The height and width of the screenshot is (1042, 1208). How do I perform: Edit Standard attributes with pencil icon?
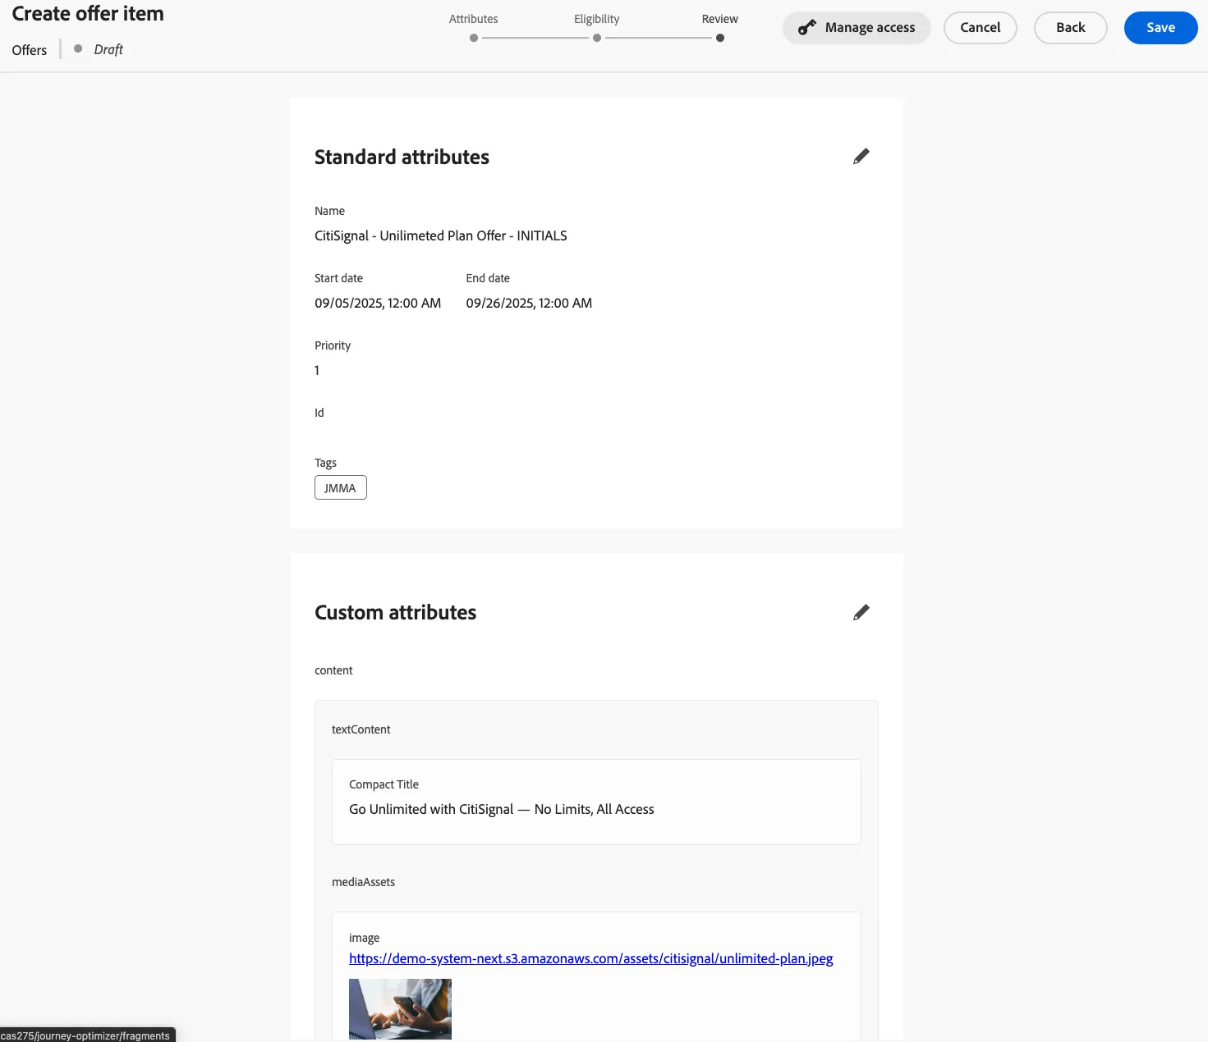861,156
